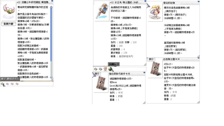This screenshot has width=224, height=126.
Task: Click the first green card slot under weapon
Action: 96,69
